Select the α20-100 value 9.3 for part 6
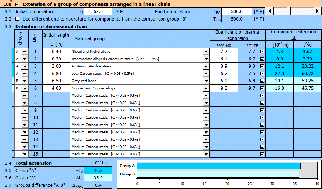 [224, 88]
